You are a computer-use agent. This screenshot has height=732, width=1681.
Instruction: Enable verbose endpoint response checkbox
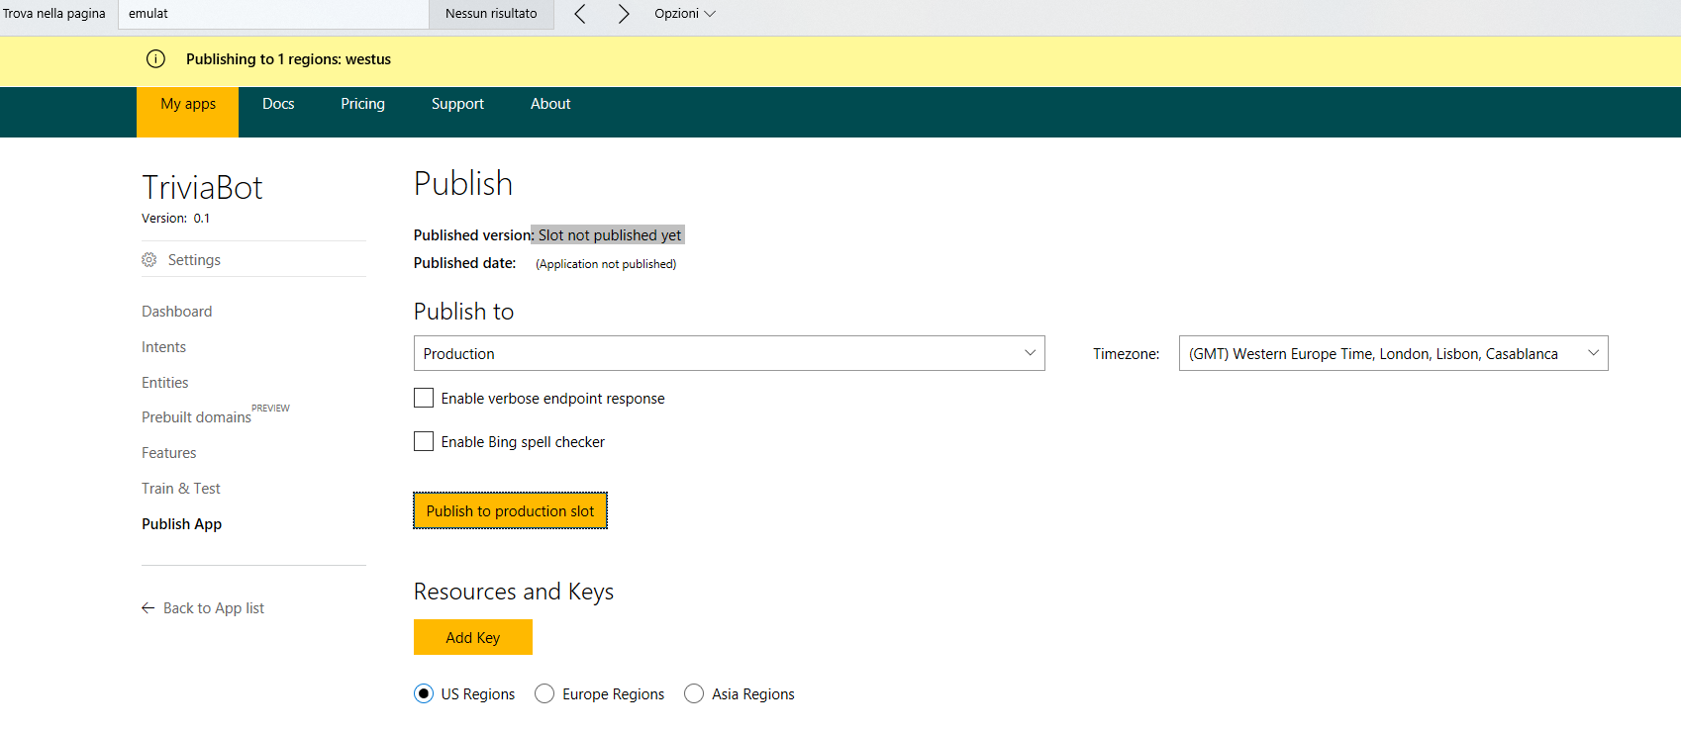point(424,398)
